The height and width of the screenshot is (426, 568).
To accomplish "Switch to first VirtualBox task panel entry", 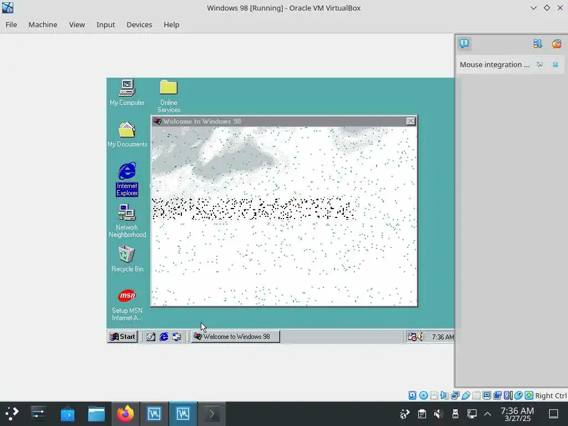I will (x=154, y=414).
